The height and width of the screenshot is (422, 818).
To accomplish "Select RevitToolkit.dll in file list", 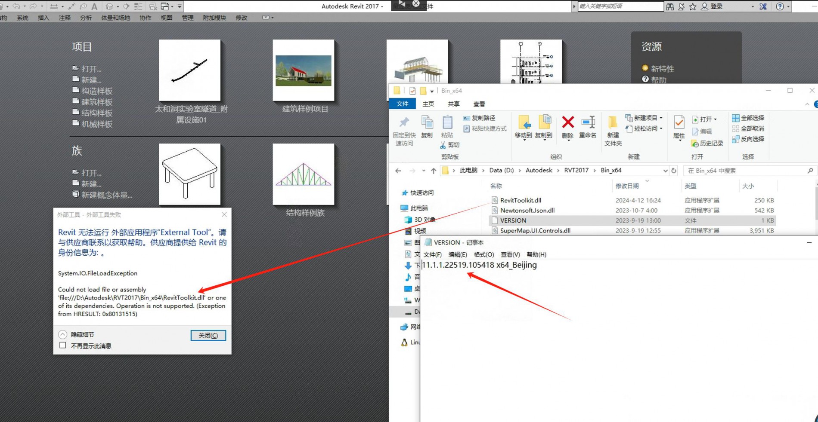I will [521, 200].
